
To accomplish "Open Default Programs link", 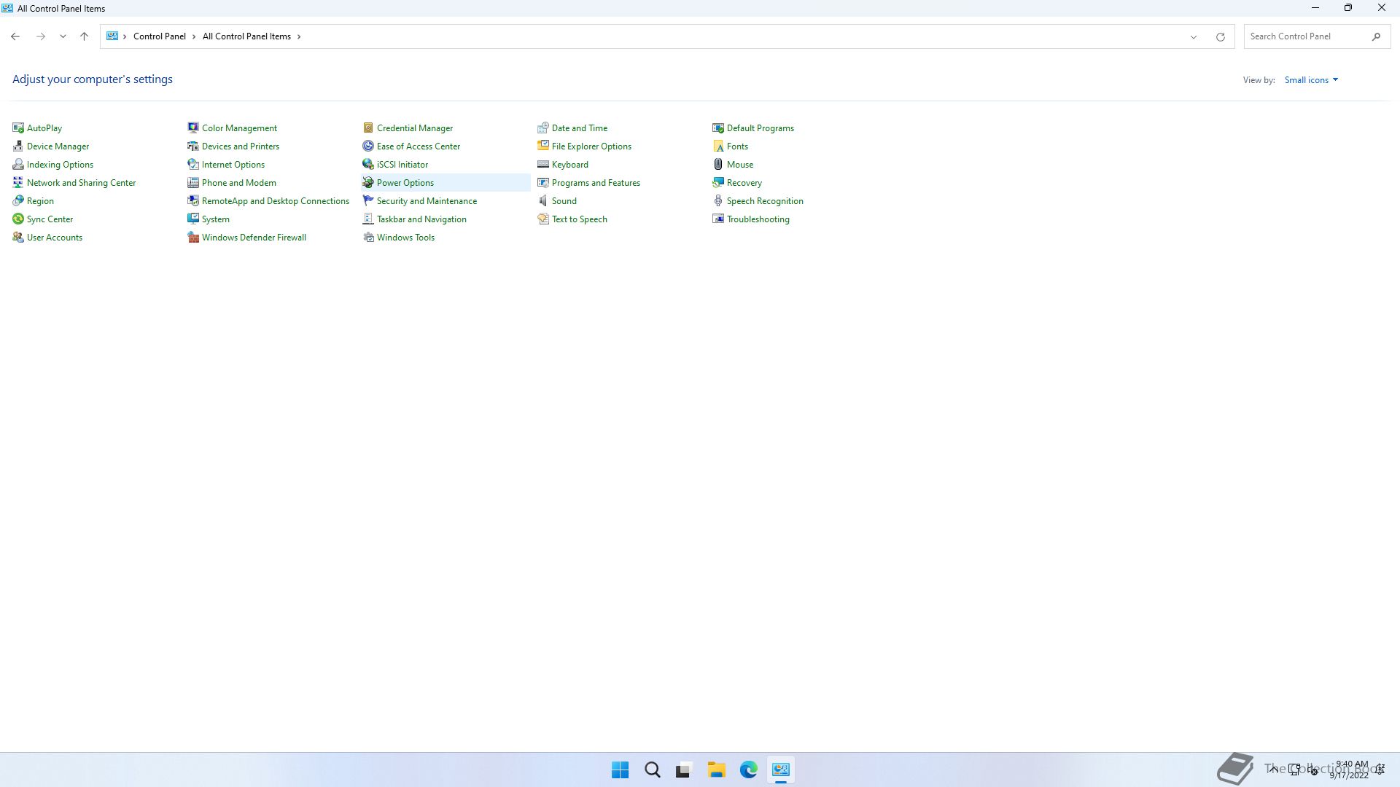I will click(761, 128).
